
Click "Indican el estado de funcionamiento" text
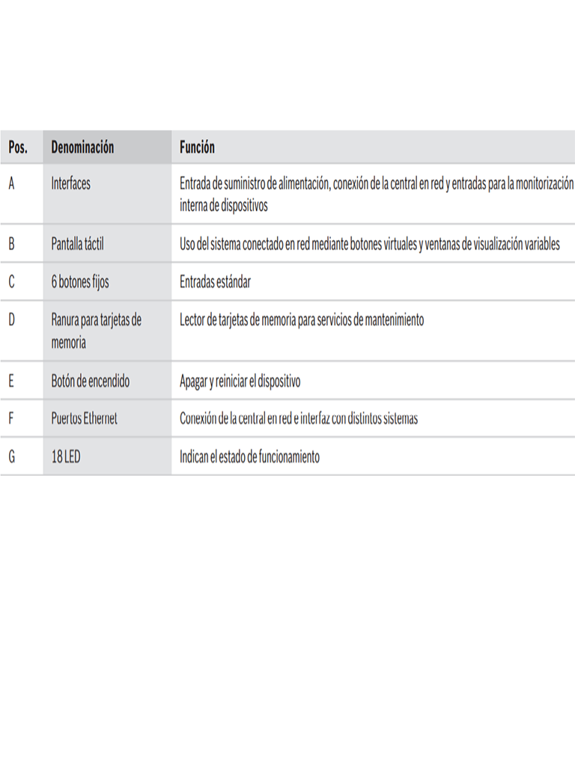click(x=249, y=456)
